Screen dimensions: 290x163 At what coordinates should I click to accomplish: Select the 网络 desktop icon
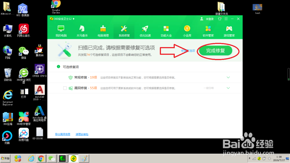[8, 52]
